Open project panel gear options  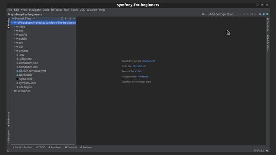pyautogui.click(x=70, y=19)
